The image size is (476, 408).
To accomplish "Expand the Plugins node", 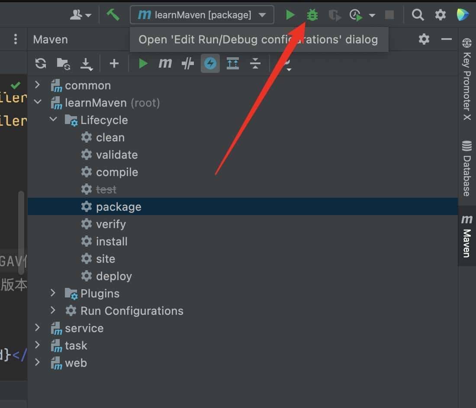I will coord(53,293).
